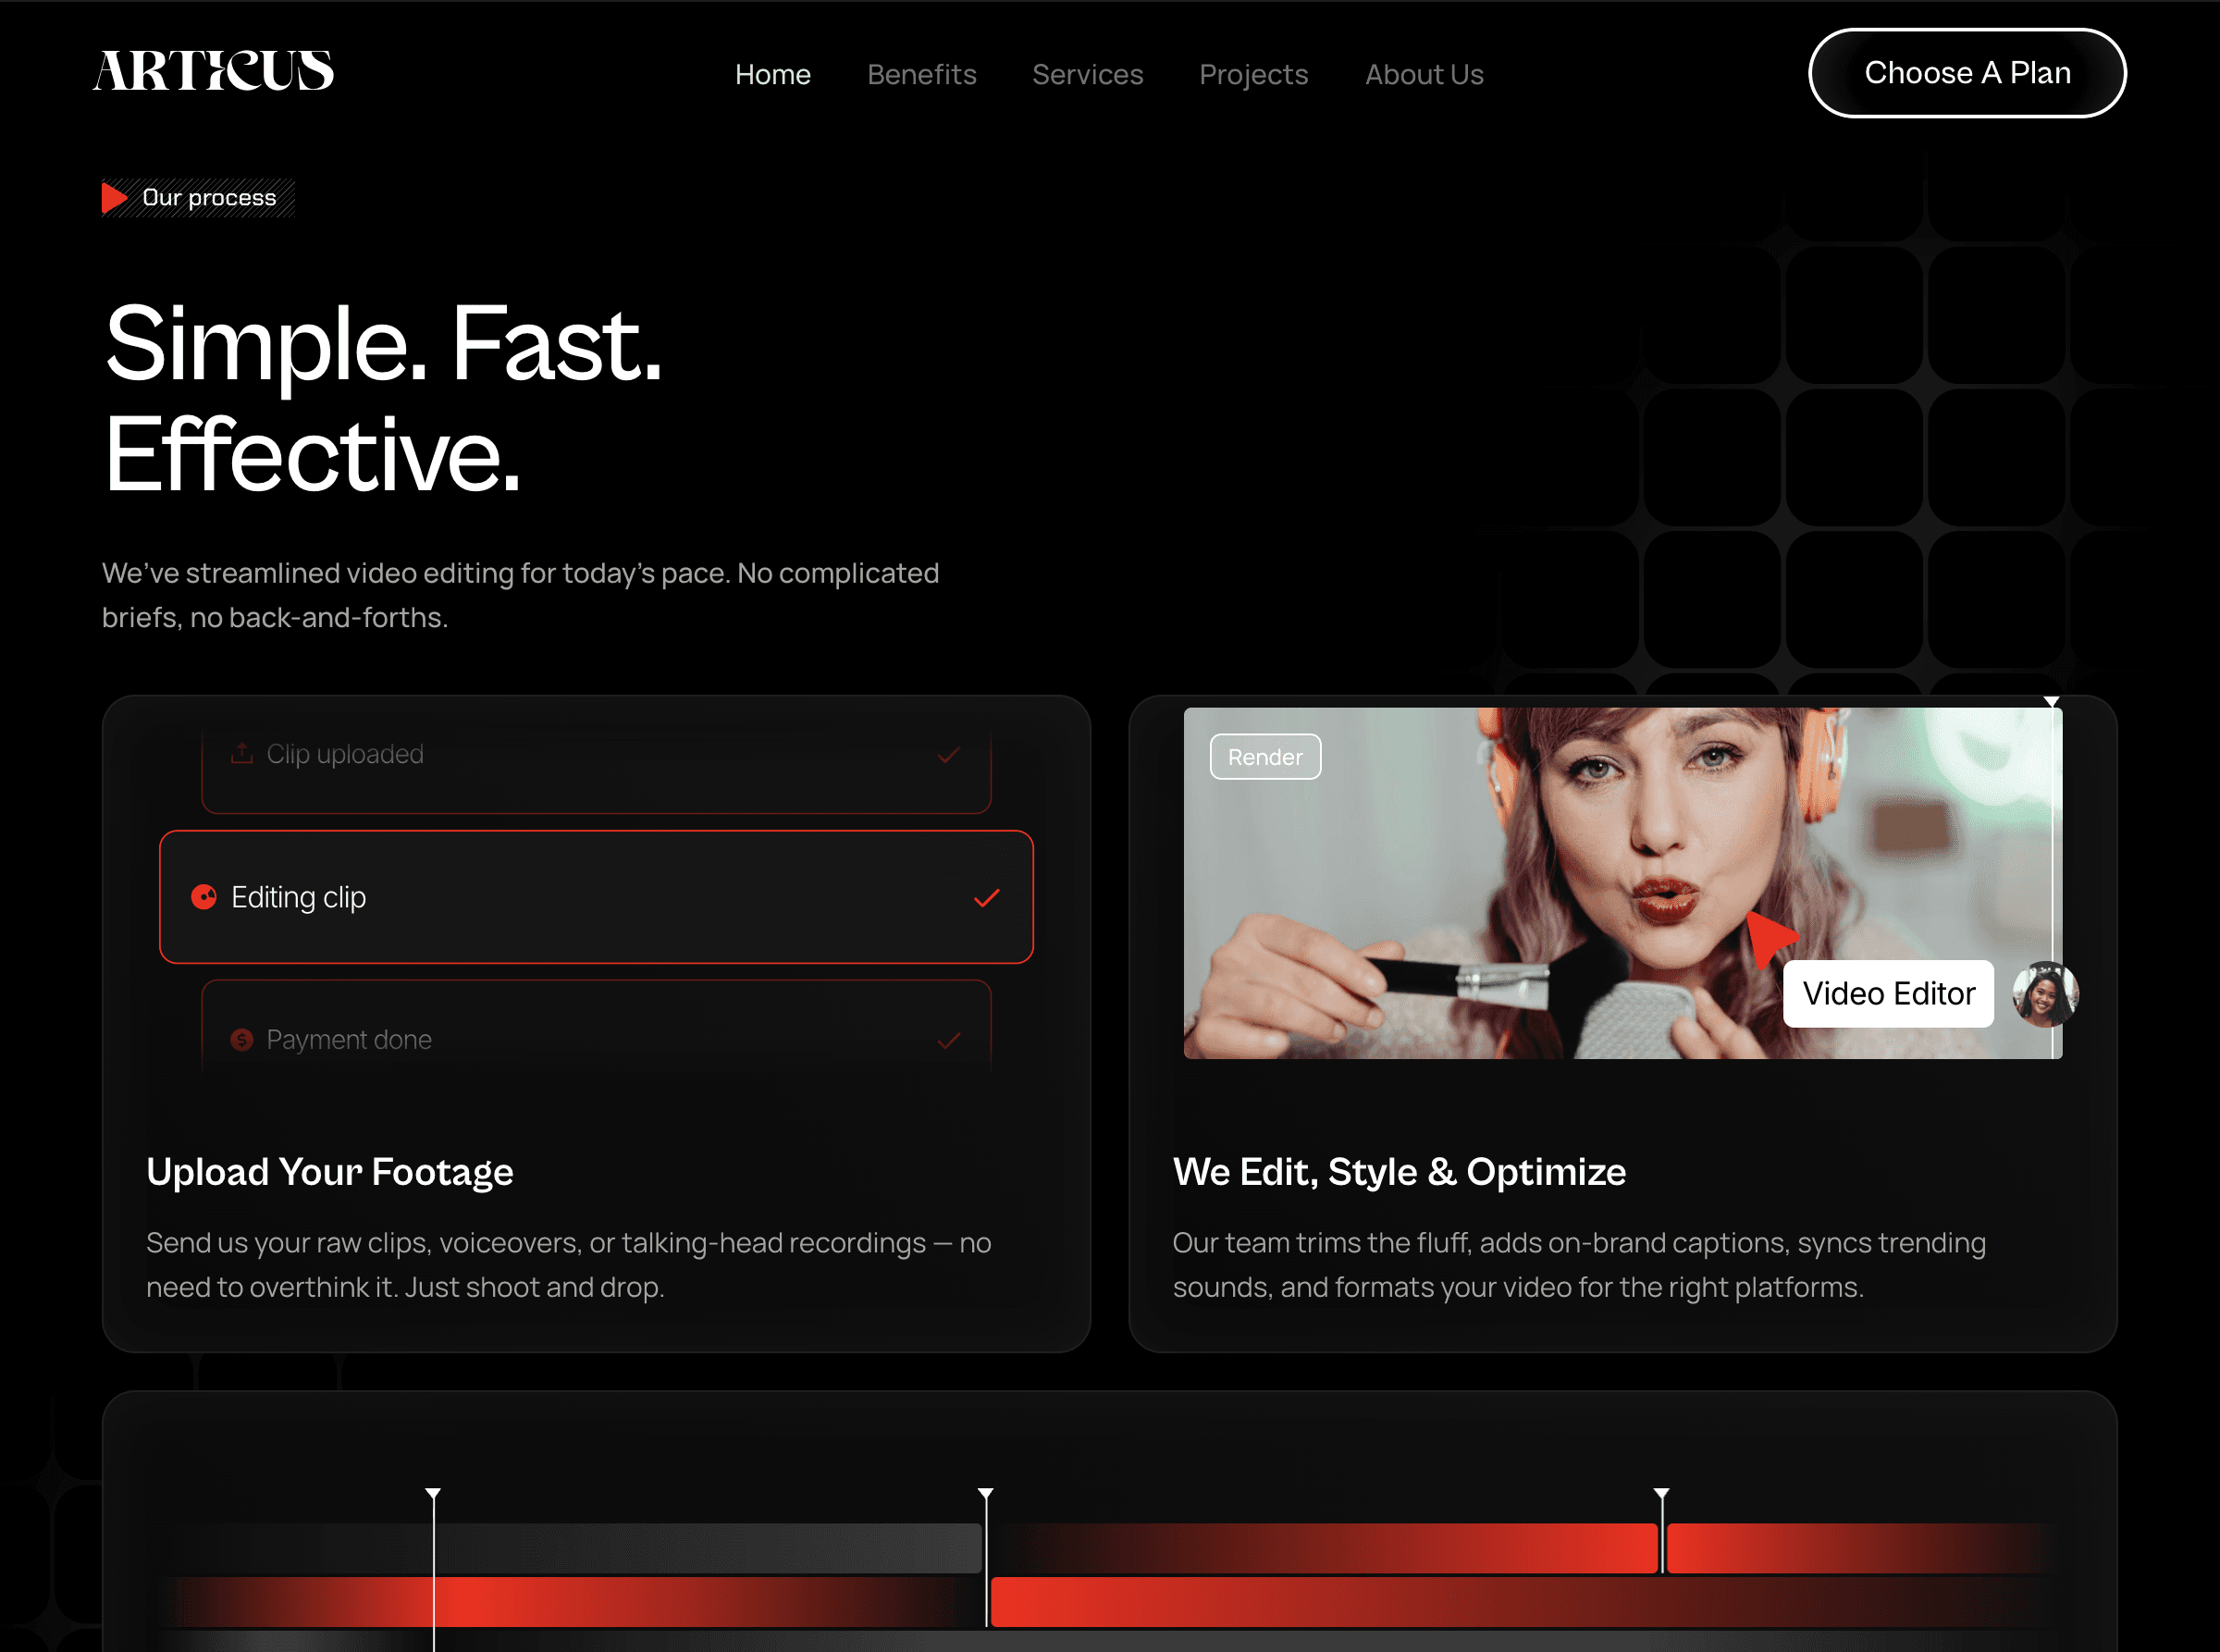Click the upload icon beside Clip uploaded
The image size is (2220, 1652).
click(241, 753)
